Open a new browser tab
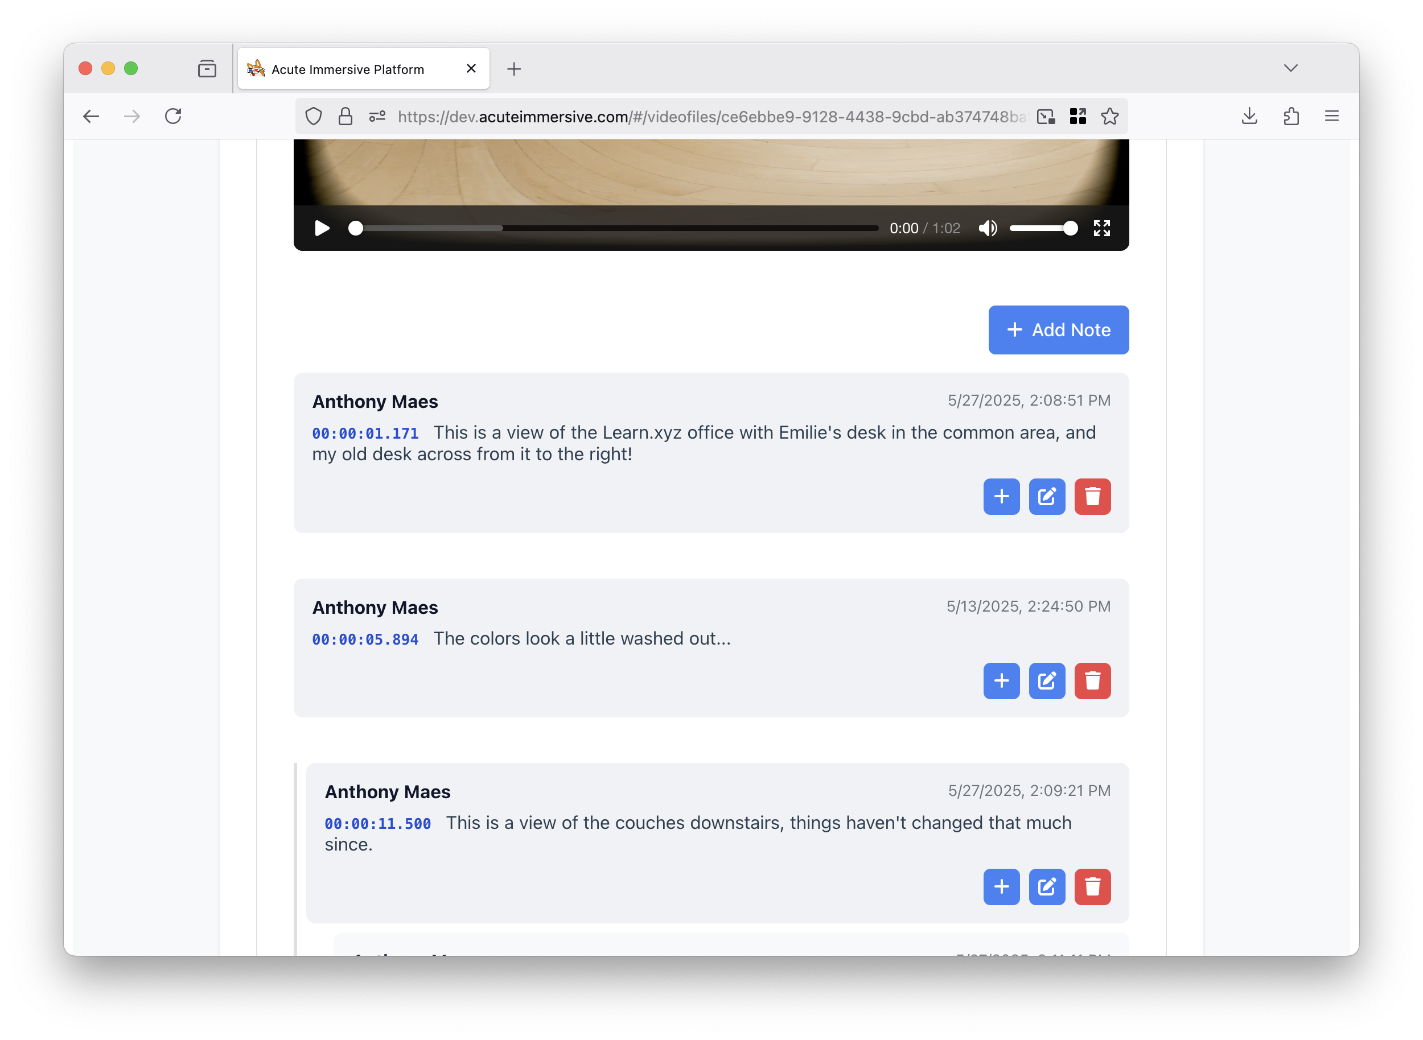Image resolution: width=1423 pixels, height=1040 pixels. [514, 69]
